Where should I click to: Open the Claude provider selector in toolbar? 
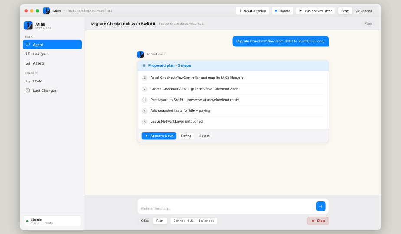(283, 11)
